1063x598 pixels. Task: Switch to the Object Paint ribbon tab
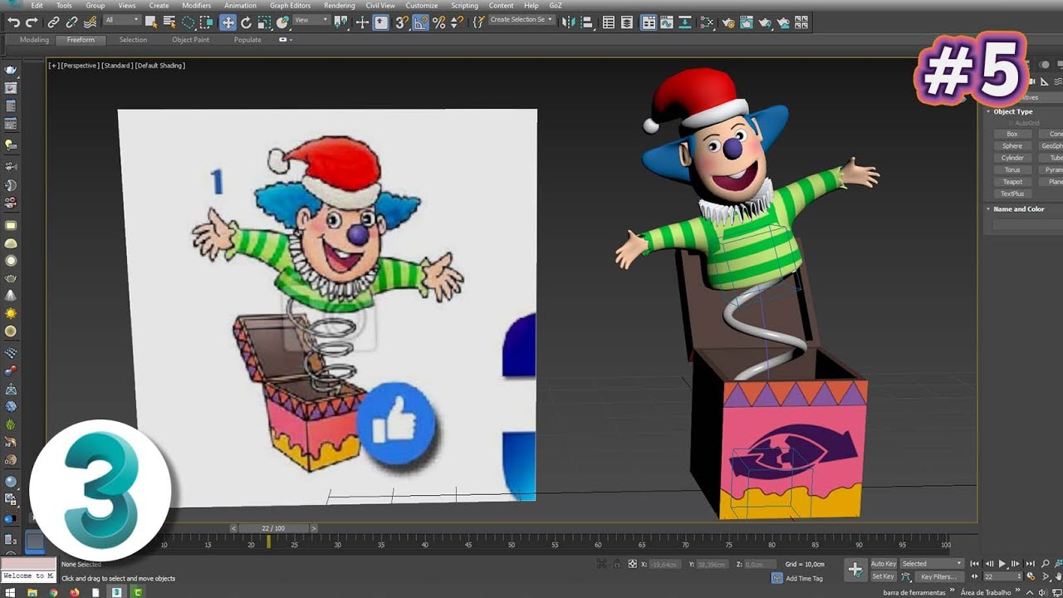coord(190,40)
